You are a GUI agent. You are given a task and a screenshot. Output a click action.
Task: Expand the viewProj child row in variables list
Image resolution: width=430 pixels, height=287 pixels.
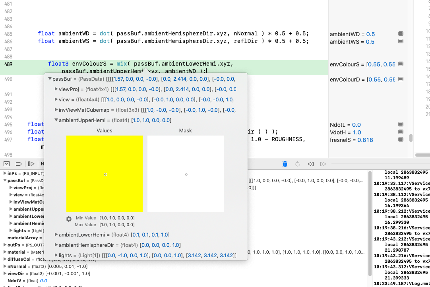point(11,188)
